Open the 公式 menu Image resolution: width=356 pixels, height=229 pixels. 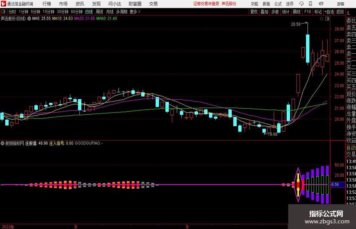278,4
